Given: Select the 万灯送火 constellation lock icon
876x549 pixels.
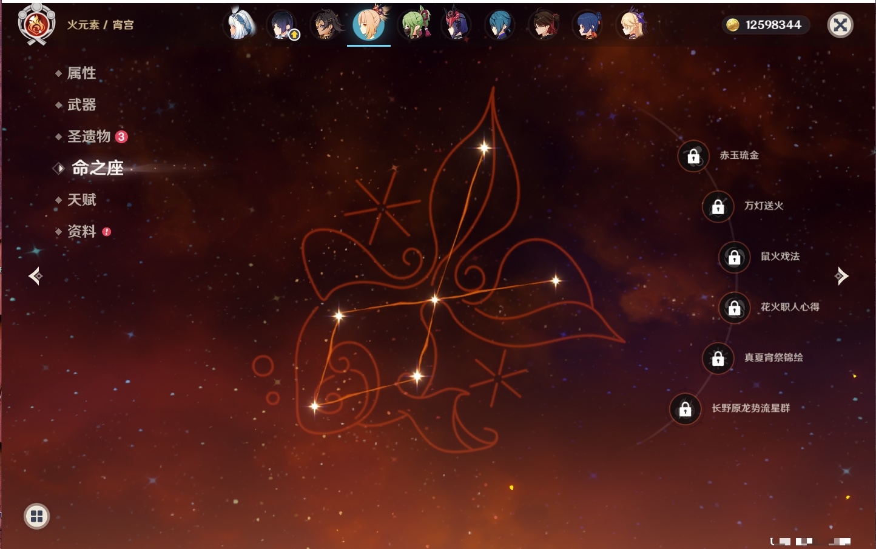Looking at the screenshot, I should pyautogui.click(x=718, y=207).
